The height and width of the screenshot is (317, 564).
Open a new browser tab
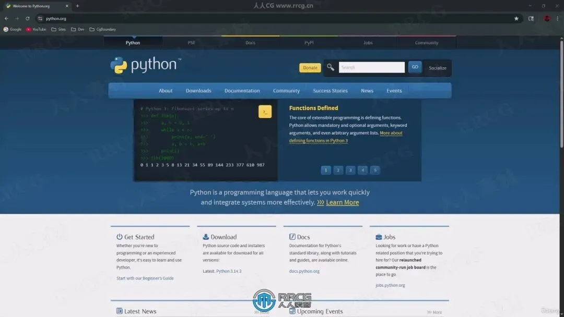(77, 6)
